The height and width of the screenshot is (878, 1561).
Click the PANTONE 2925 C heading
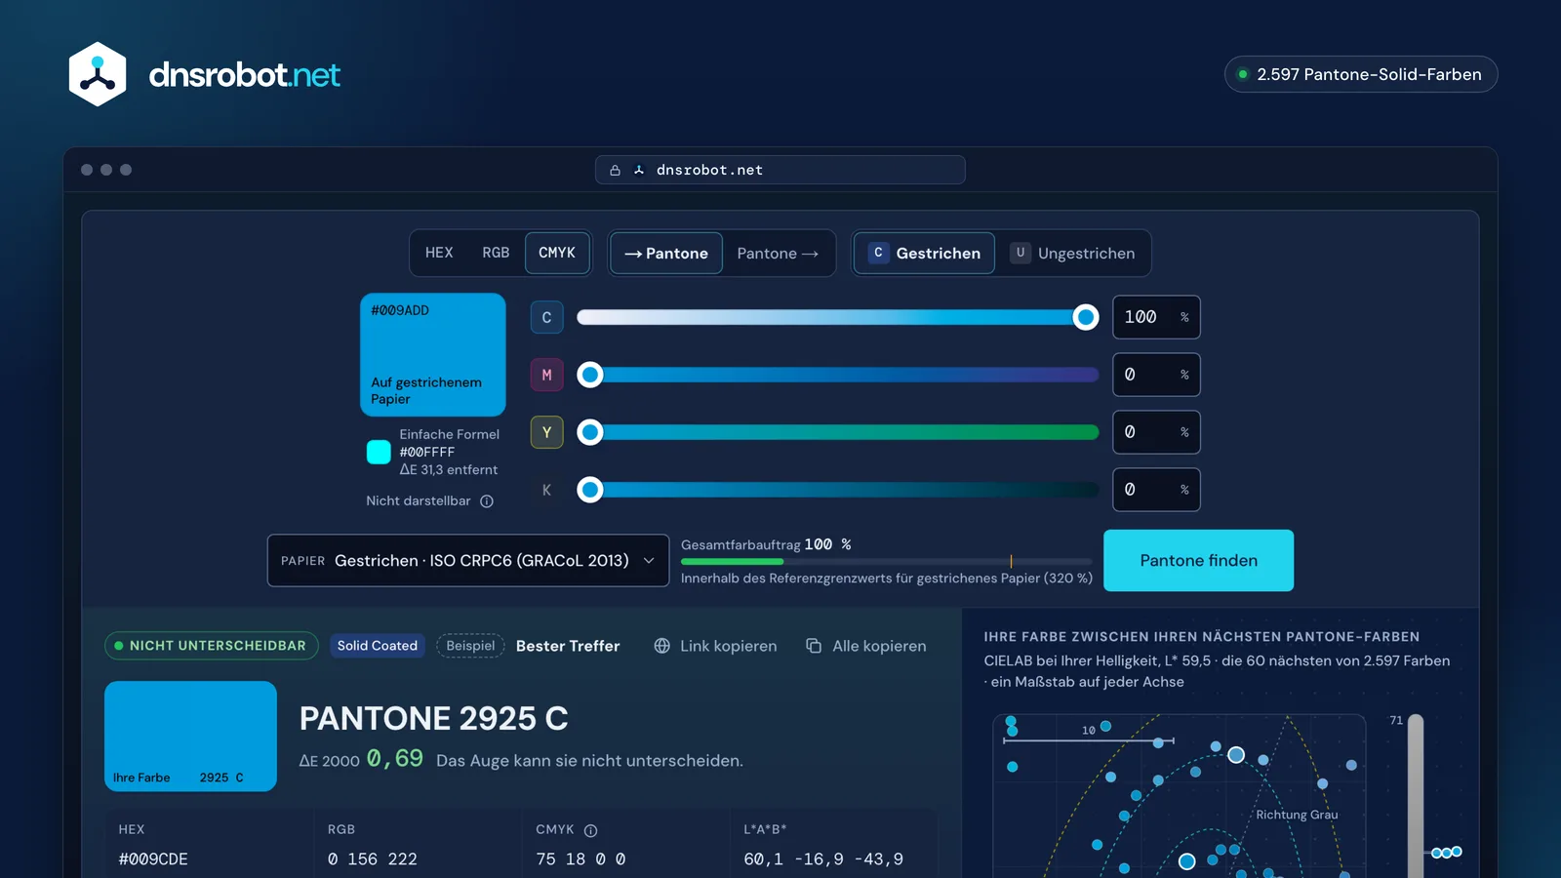click(x=433, y=719)
